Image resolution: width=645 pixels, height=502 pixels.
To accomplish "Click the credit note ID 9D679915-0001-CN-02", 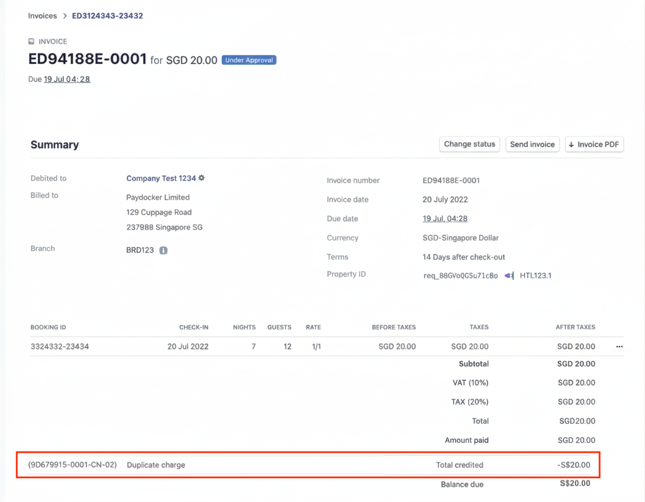I will coord(72,465).
